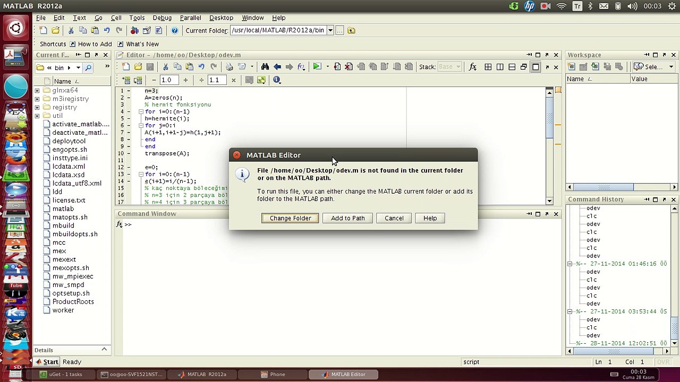Expand the registry folder node

[x=37, y=108]
